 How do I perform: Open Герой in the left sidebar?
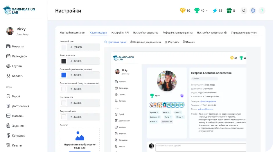pos(13,96)
